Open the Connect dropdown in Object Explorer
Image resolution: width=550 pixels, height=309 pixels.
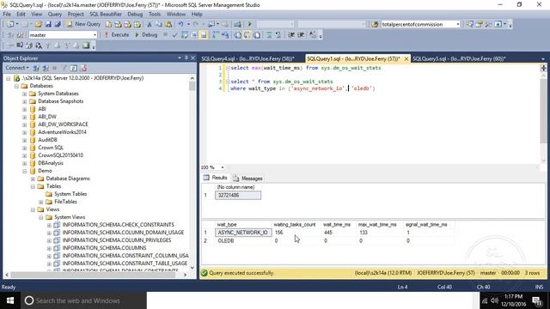point(17,68)
